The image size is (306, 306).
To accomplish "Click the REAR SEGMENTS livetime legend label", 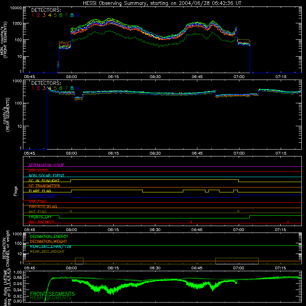I will (51, 298).
